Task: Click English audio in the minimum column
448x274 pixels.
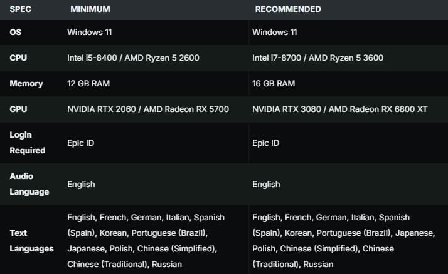Action: click(81, 184)
